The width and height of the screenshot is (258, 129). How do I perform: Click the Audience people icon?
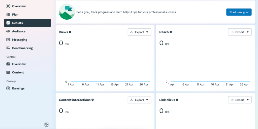[8, 31]
